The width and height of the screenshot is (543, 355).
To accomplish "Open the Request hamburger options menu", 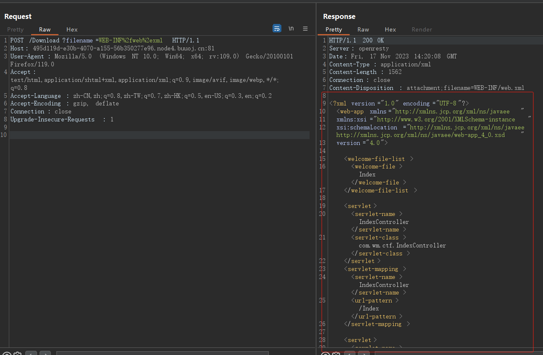I will pos(305,29).
